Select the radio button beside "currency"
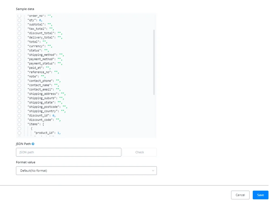This screenshot has width=272, height=205. pos(19,46)
